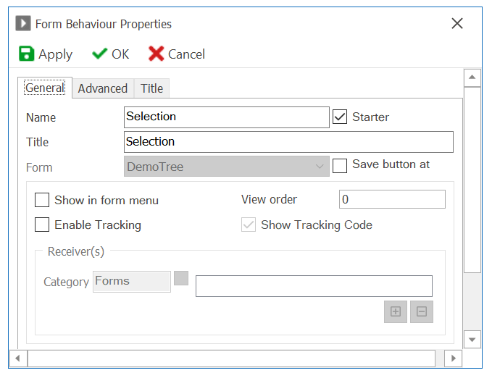This screenshot has width=492, height=373.
Task: Switch to the Advanced tab
Action: pyautogui.click(x=103, y=88)
